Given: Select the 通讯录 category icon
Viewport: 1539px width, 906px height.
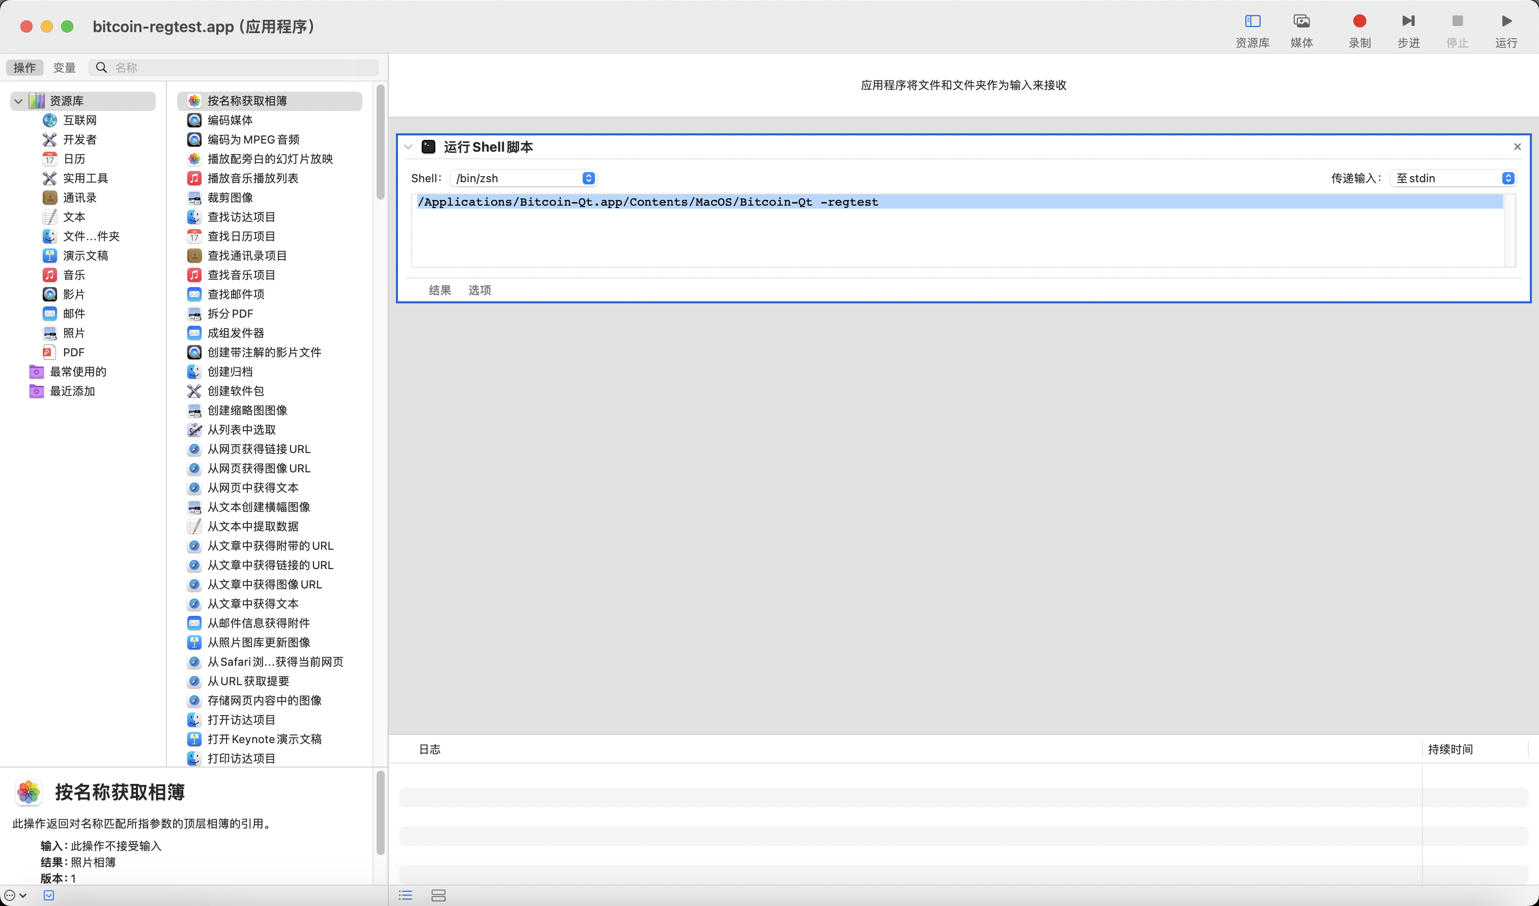Looking at the screenshot, I should tap(49, 197).
